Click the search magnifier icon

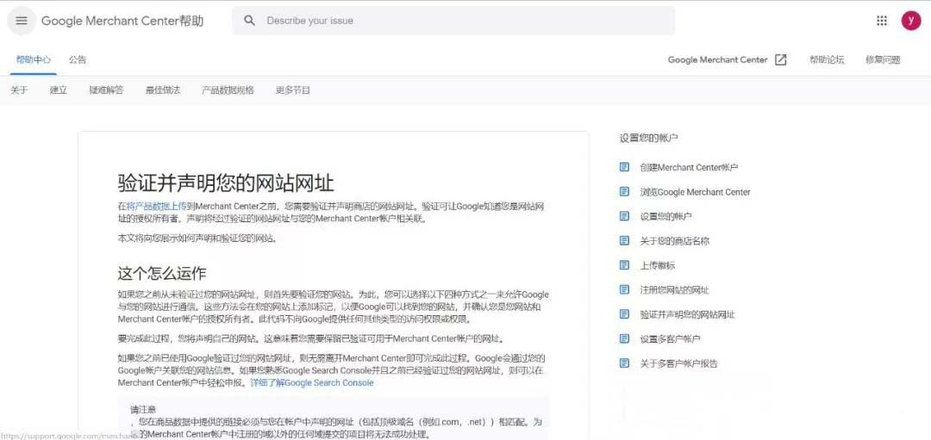pyautogui.click(x=250, y=21)
